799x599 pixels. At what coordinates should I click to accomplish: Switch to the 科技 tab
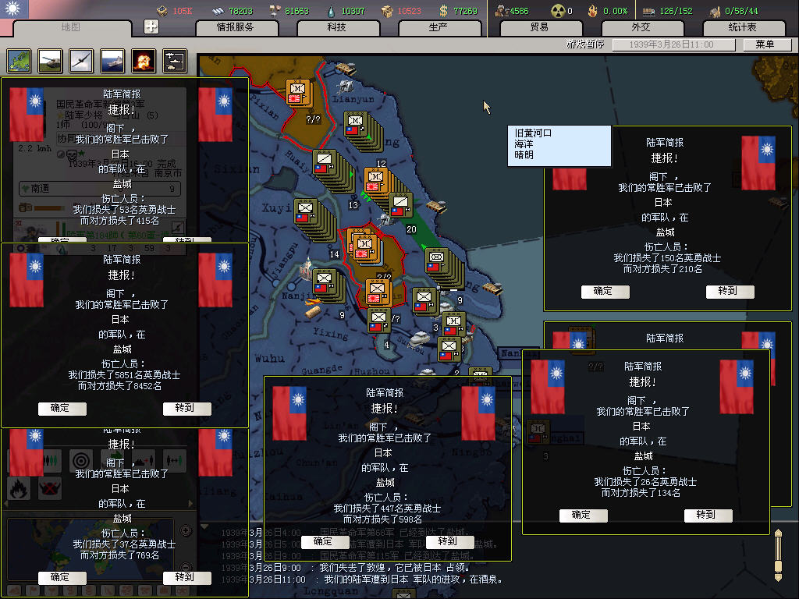337,27
